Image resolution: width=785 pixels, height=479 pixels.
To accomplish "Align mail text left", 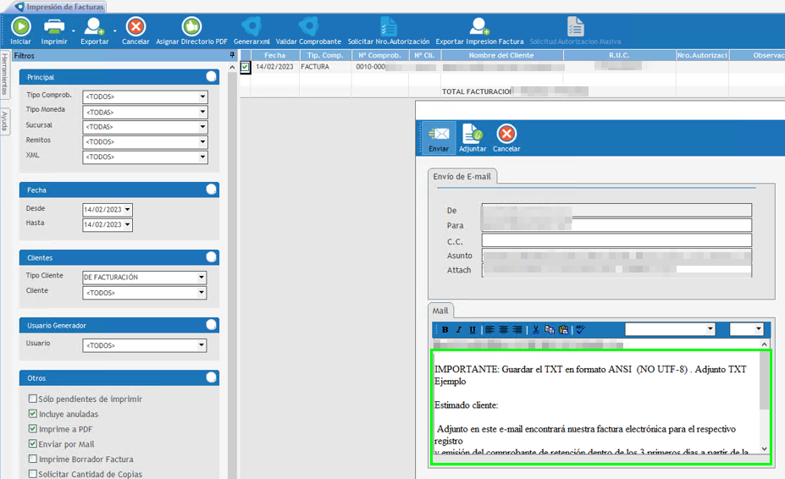I will [489, 329].
